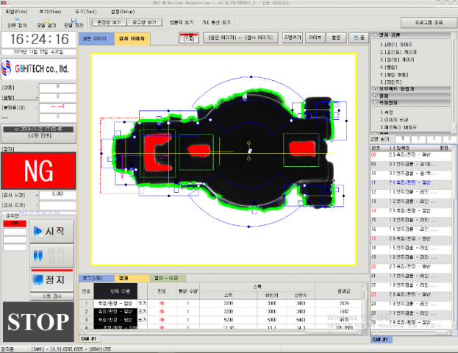This screenshot has width=458, height=353.
Task: Click the rightmost icon in the image toolbar
Action: click(x=359, y=38)
